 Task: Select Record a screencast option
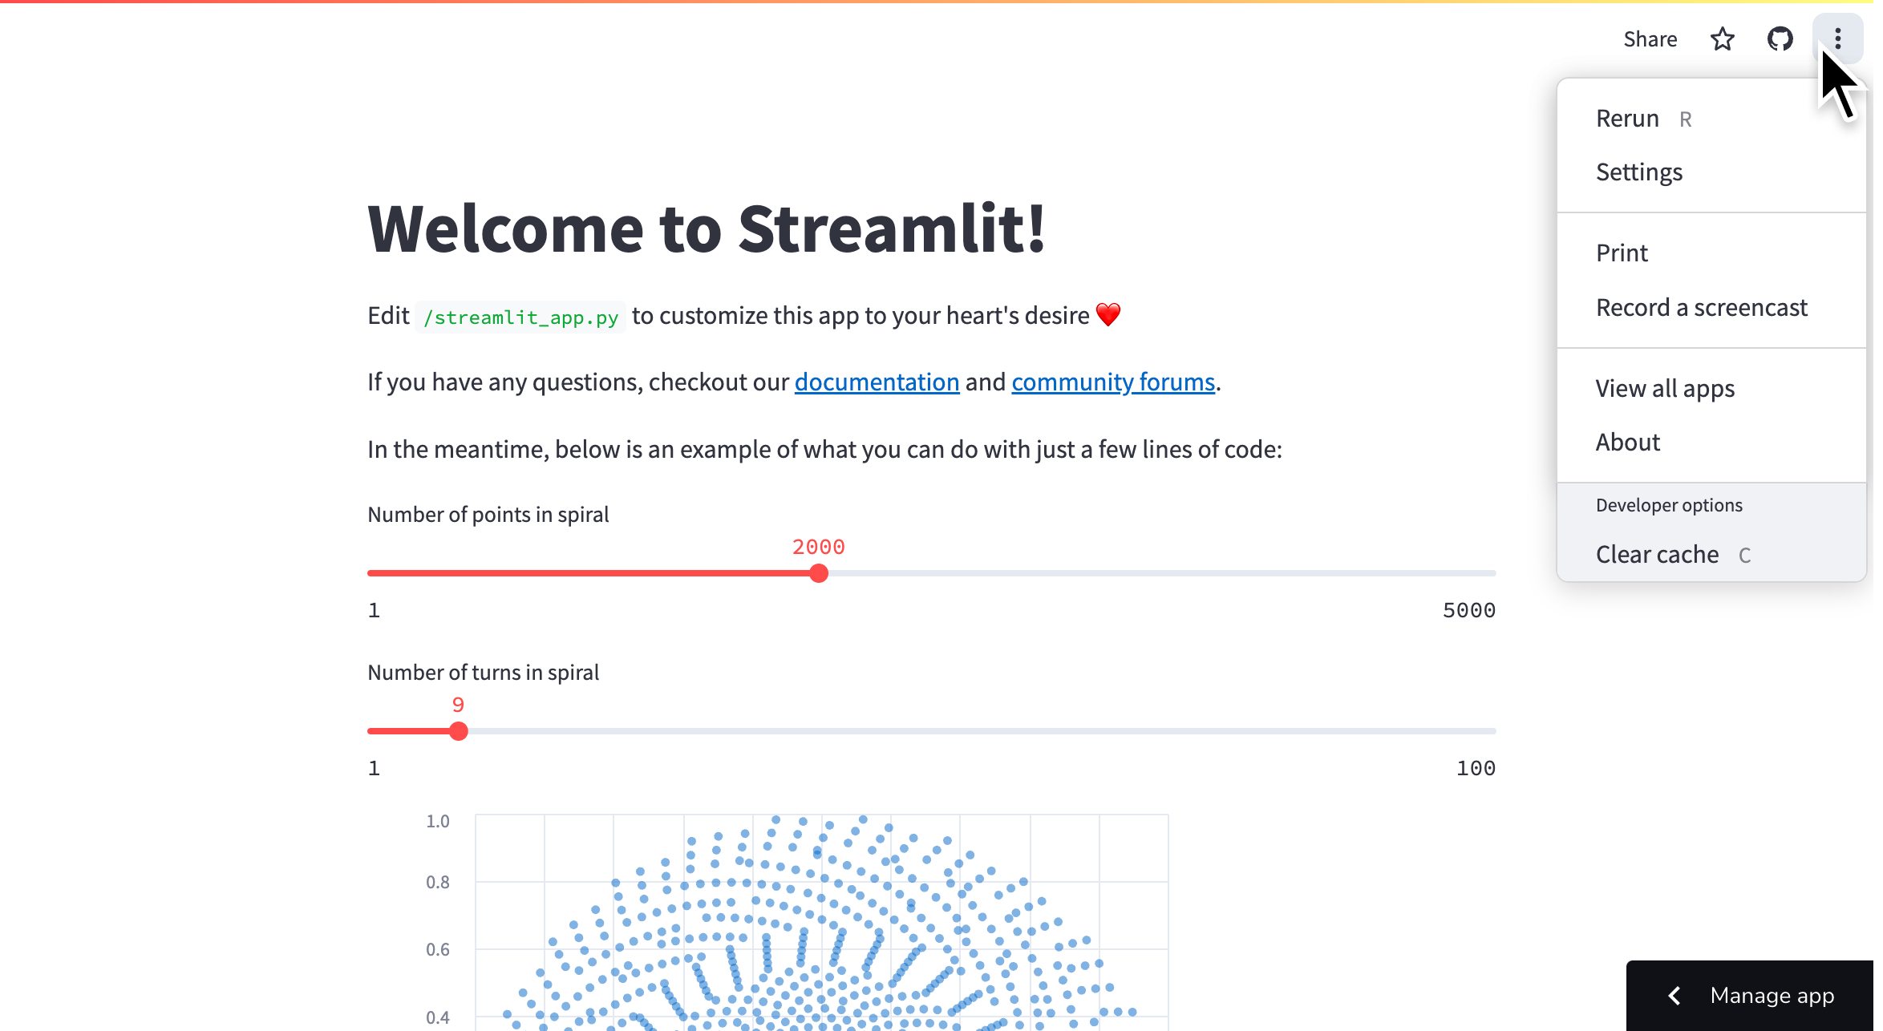pos(1703,306)
